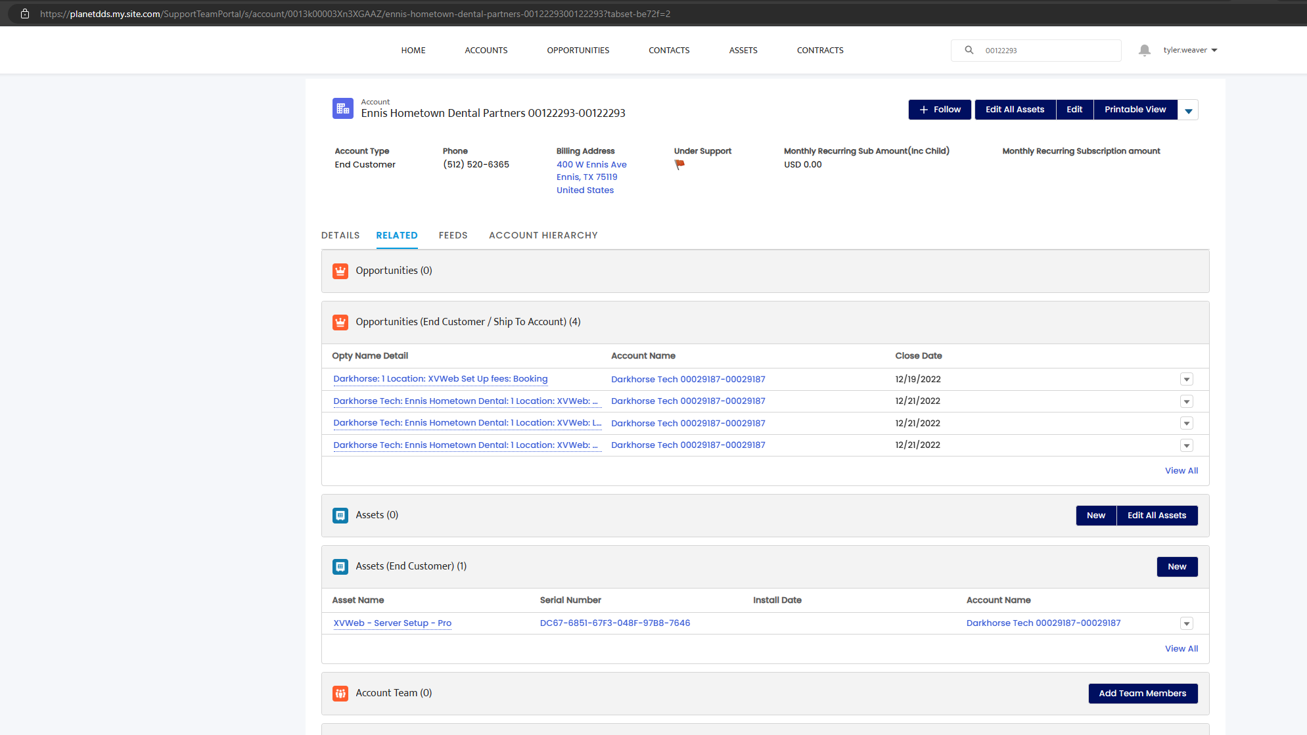Open Darkhorse Tech account link in asset row
1307x735 pixels.
point(1043,623)
